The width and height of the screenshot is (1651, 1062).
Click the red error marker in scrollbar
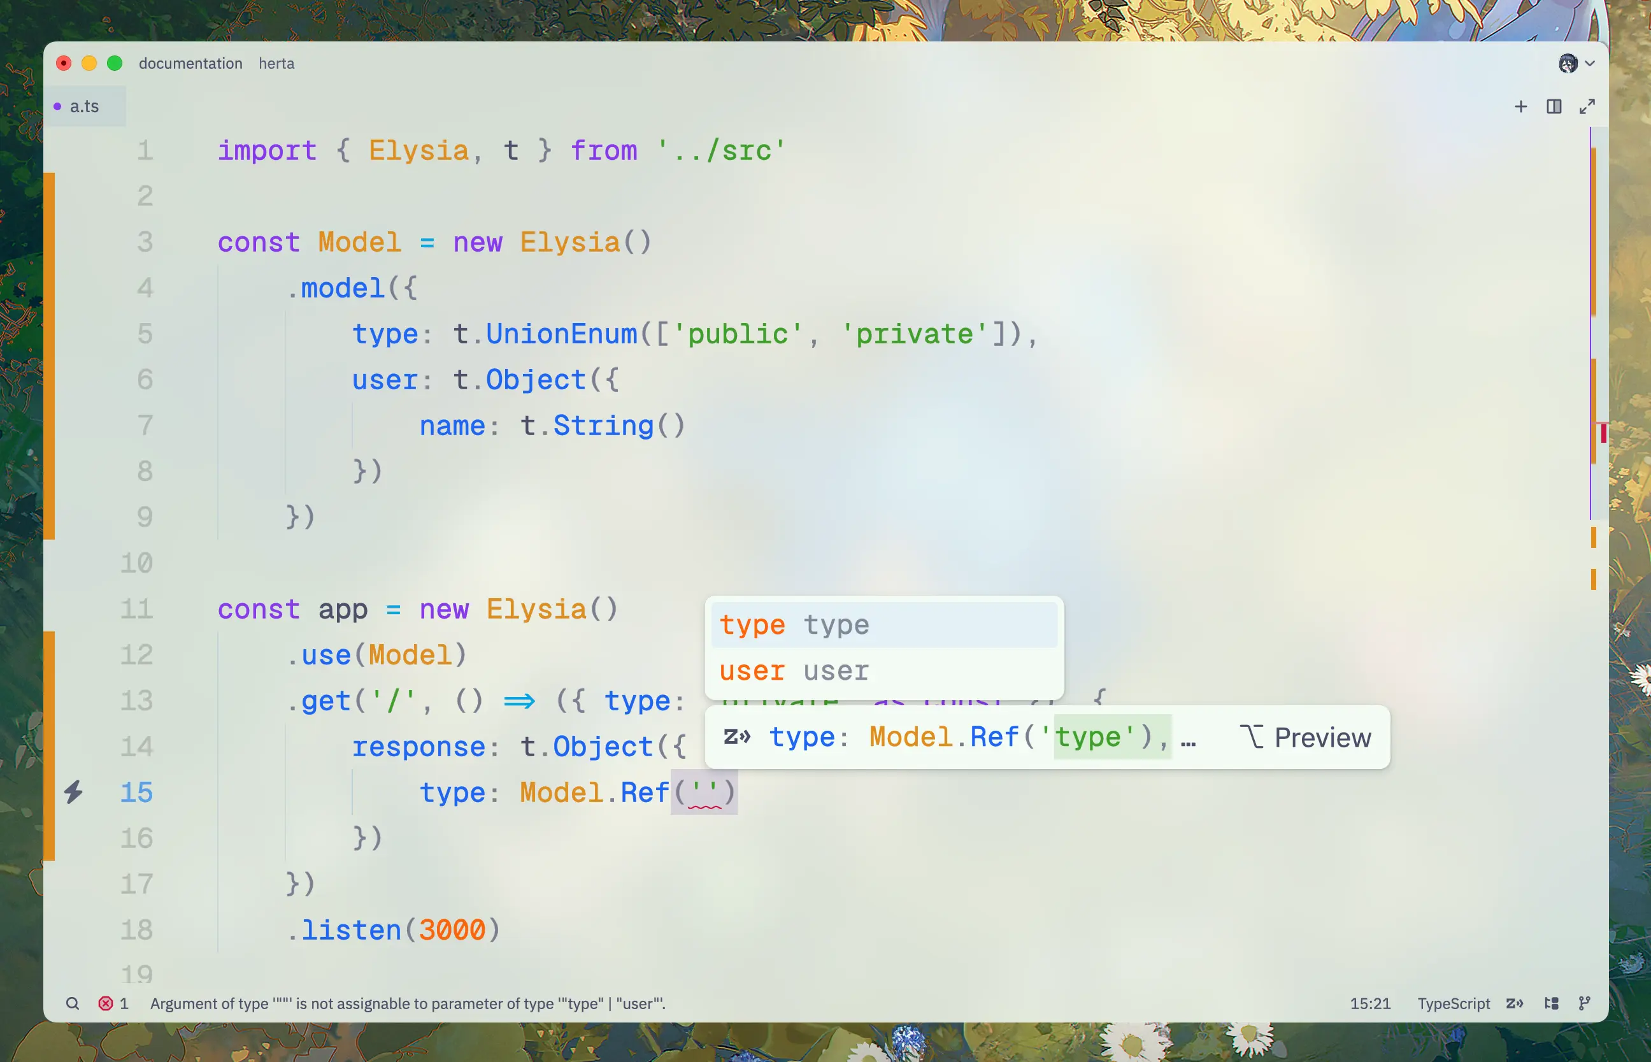[1603, 433]
